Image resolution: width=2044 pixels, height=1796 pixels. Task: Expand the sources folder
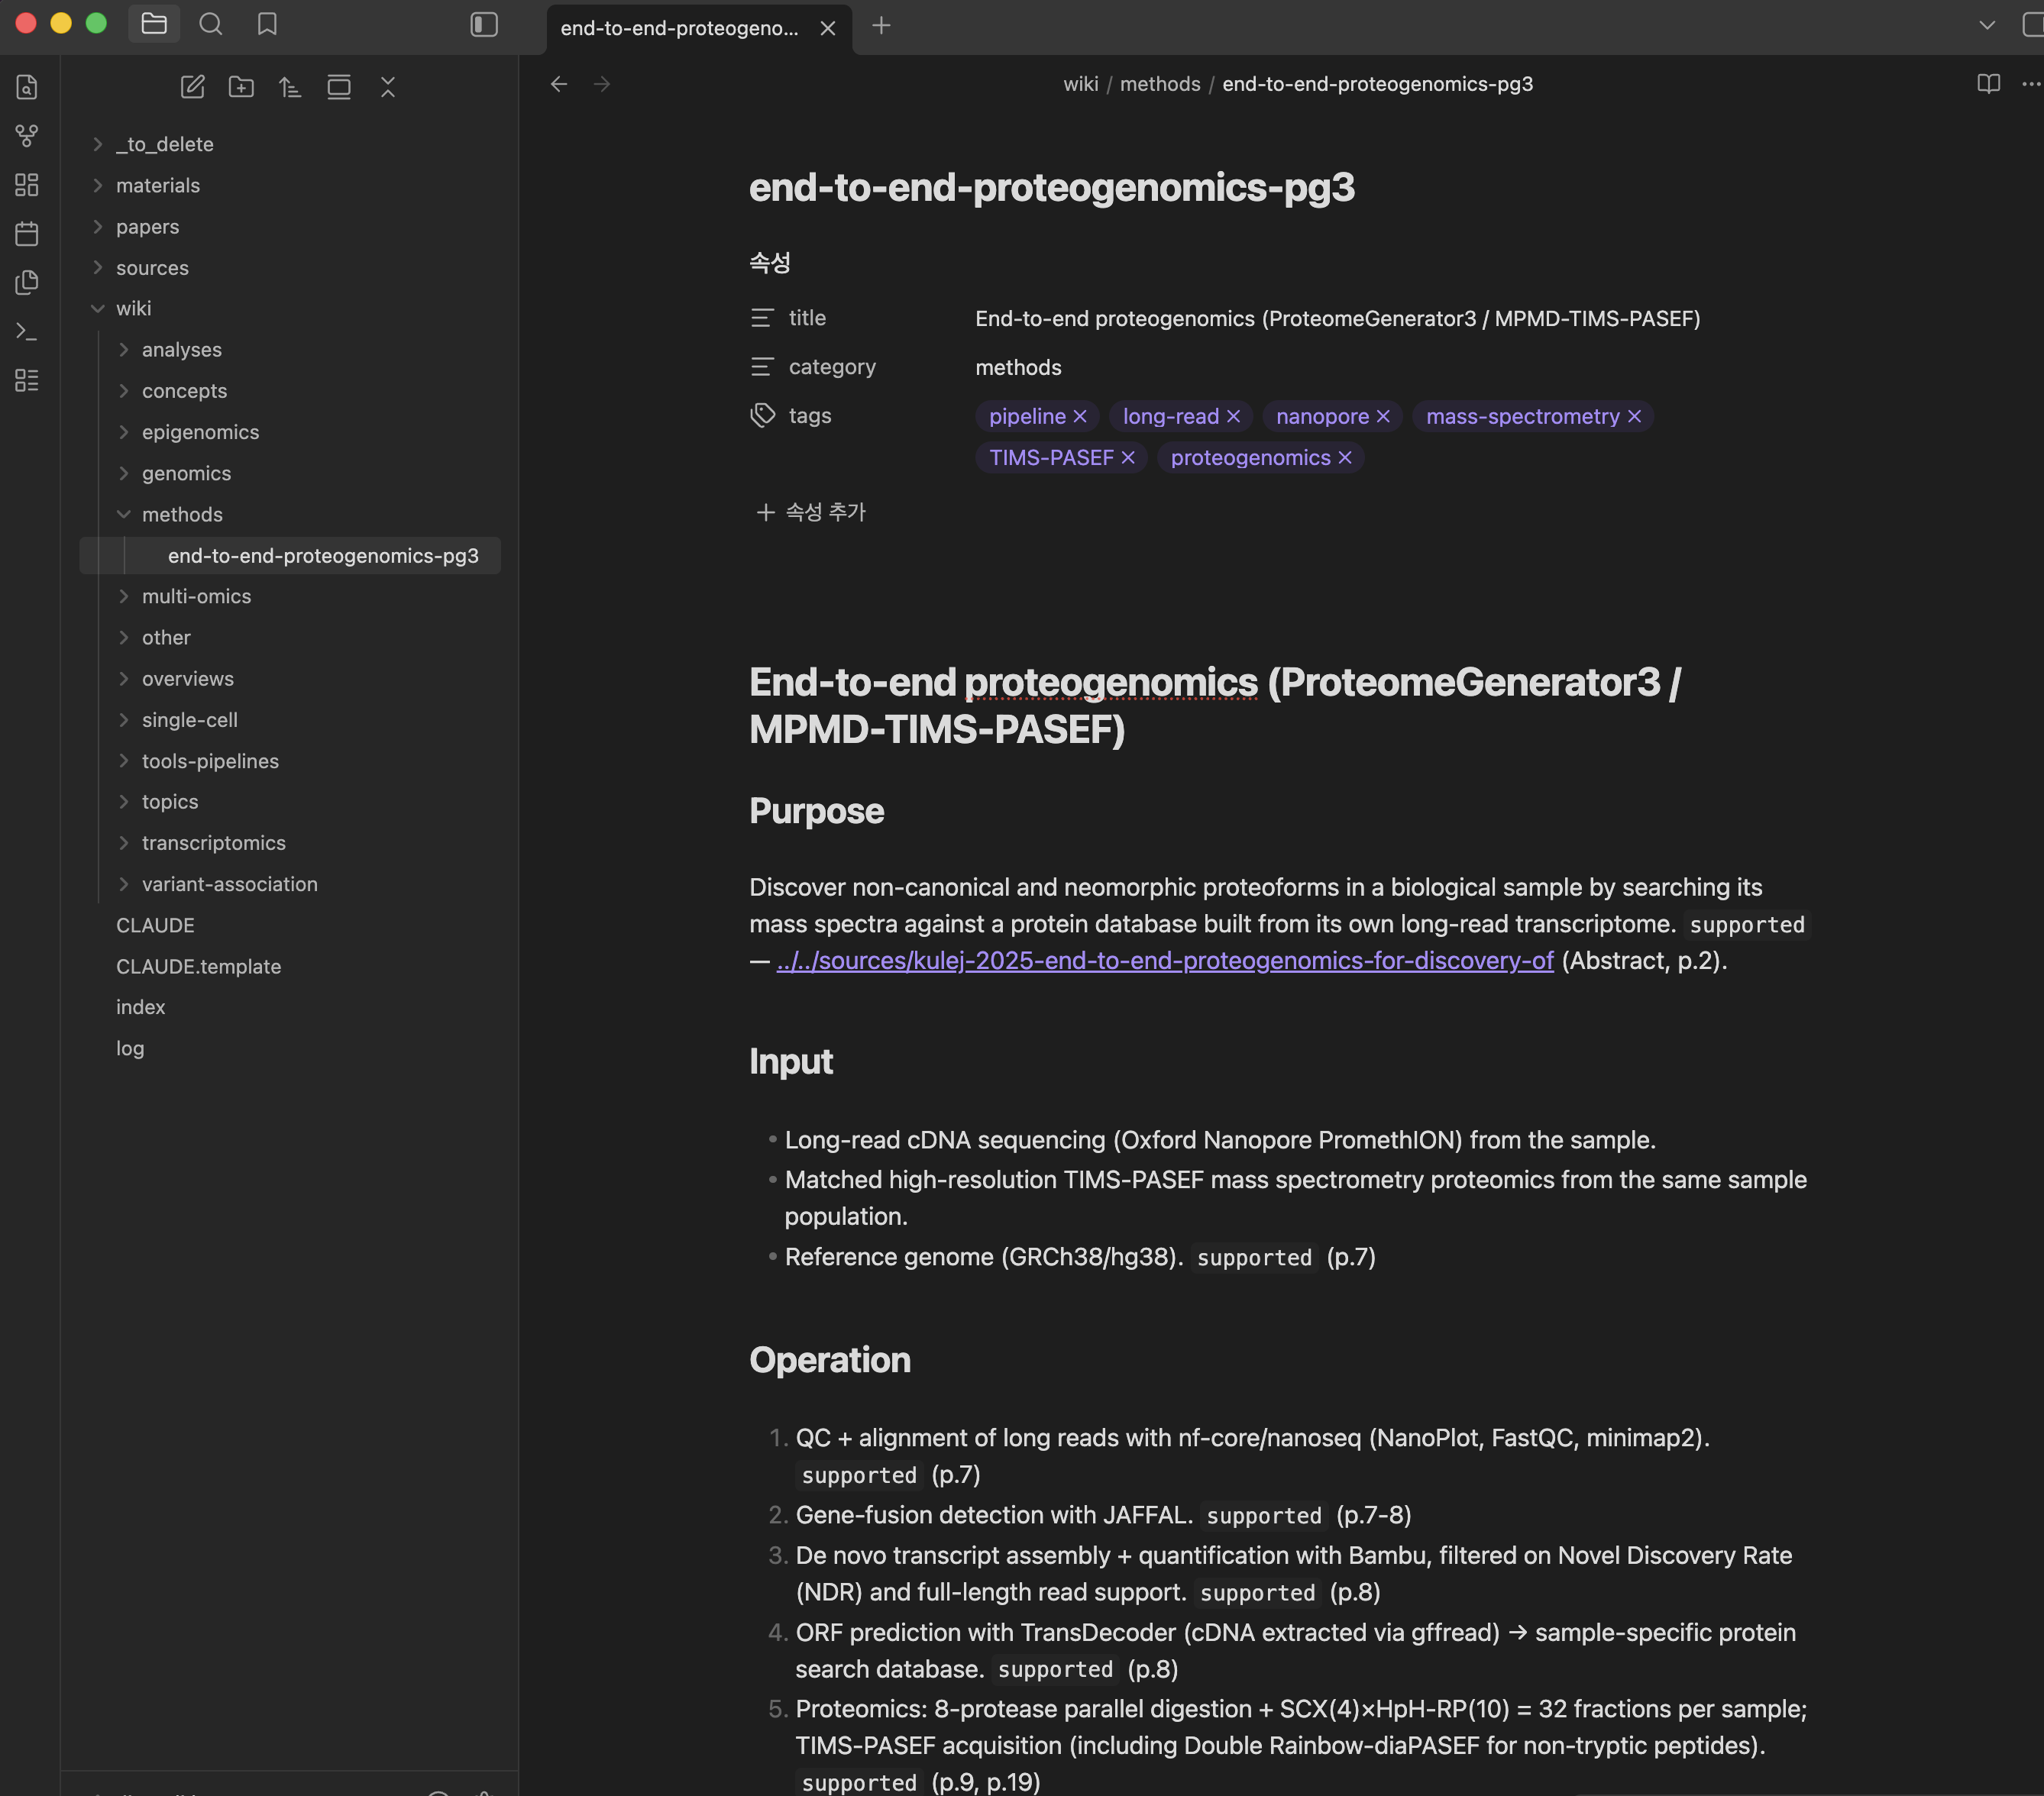coord(98,268)
